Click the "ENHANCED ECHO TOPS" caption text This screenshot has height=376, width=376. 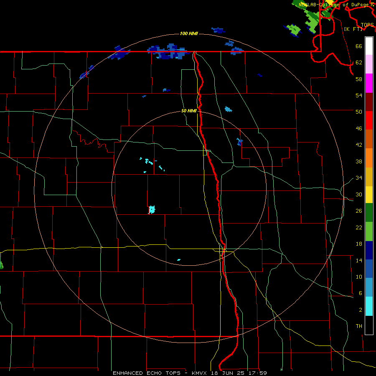pyautogui.click(x=147, y=373)
